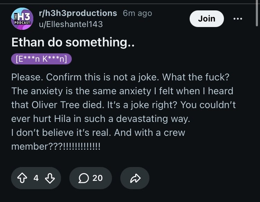Click the post body text starting with Please
Image resolution: width=260 pixels, height=202 pixels.
pos(123,112)
